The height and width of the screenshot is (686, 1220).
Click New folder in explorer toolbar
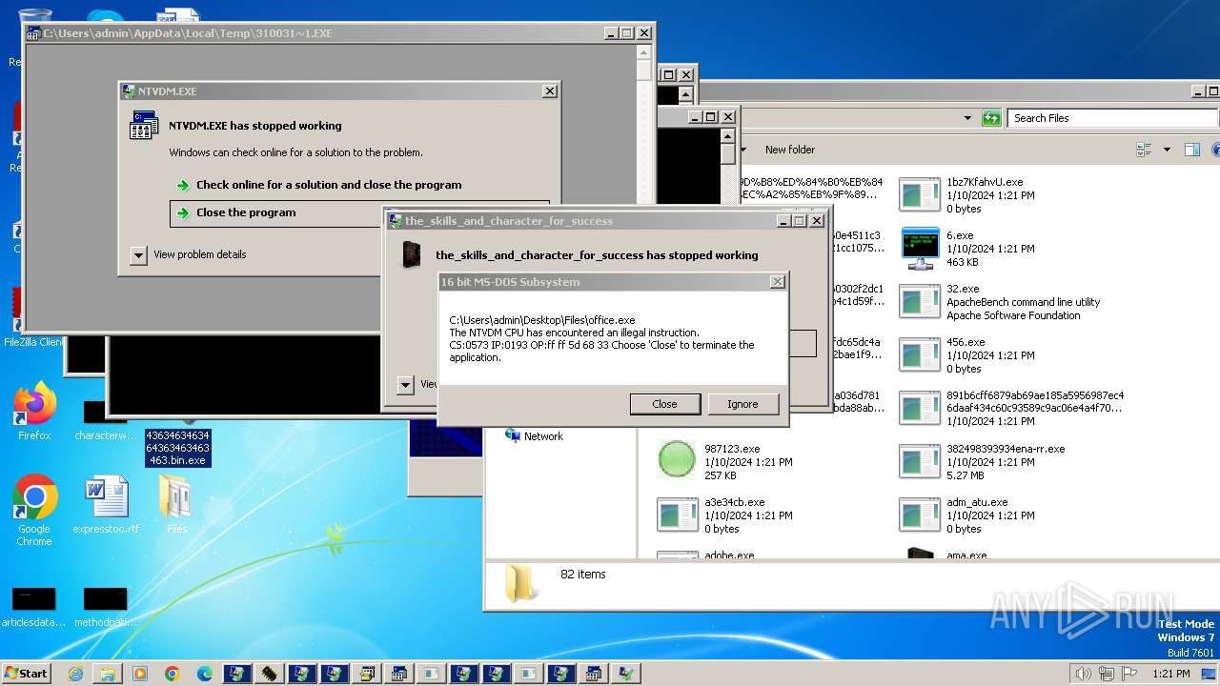pyautogui.click(x=790, y=150)
